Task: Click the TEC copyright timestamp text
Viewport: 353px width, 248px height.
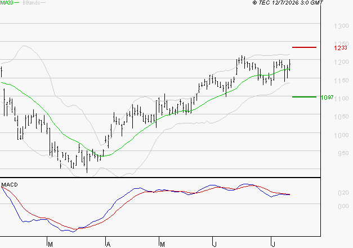Action: [x=288, y=3]
